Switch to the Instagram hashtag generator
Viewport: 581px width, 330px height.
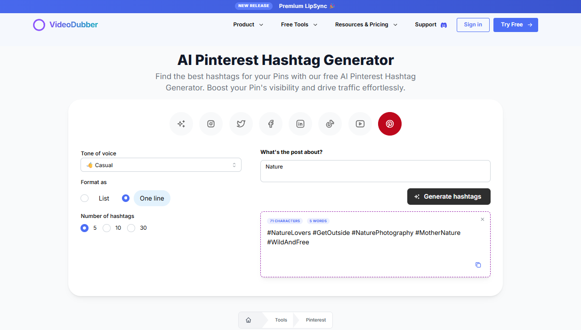[211, 124]
